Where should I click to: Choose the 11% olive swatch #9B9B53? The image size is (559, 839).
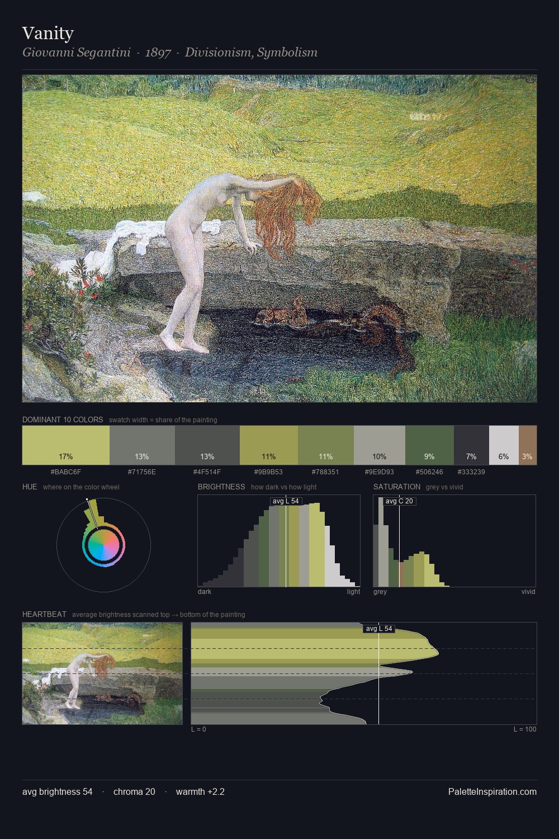click(269, 445)
